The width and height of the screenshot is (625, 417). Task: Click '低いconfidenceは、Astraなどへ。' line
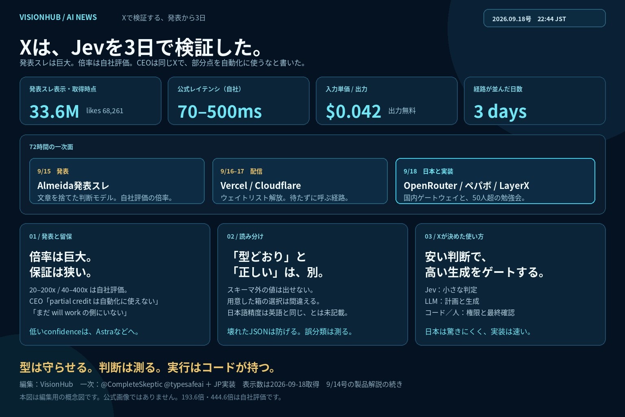(x=85, y=331)
